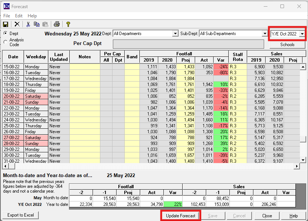Open the All Departments dropdown
The height and width of the screenshot is (221, 308).
175,34
